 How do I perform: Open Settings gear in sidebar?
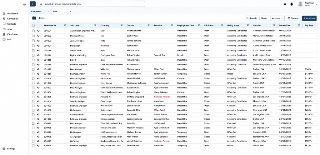click(11, 149)
